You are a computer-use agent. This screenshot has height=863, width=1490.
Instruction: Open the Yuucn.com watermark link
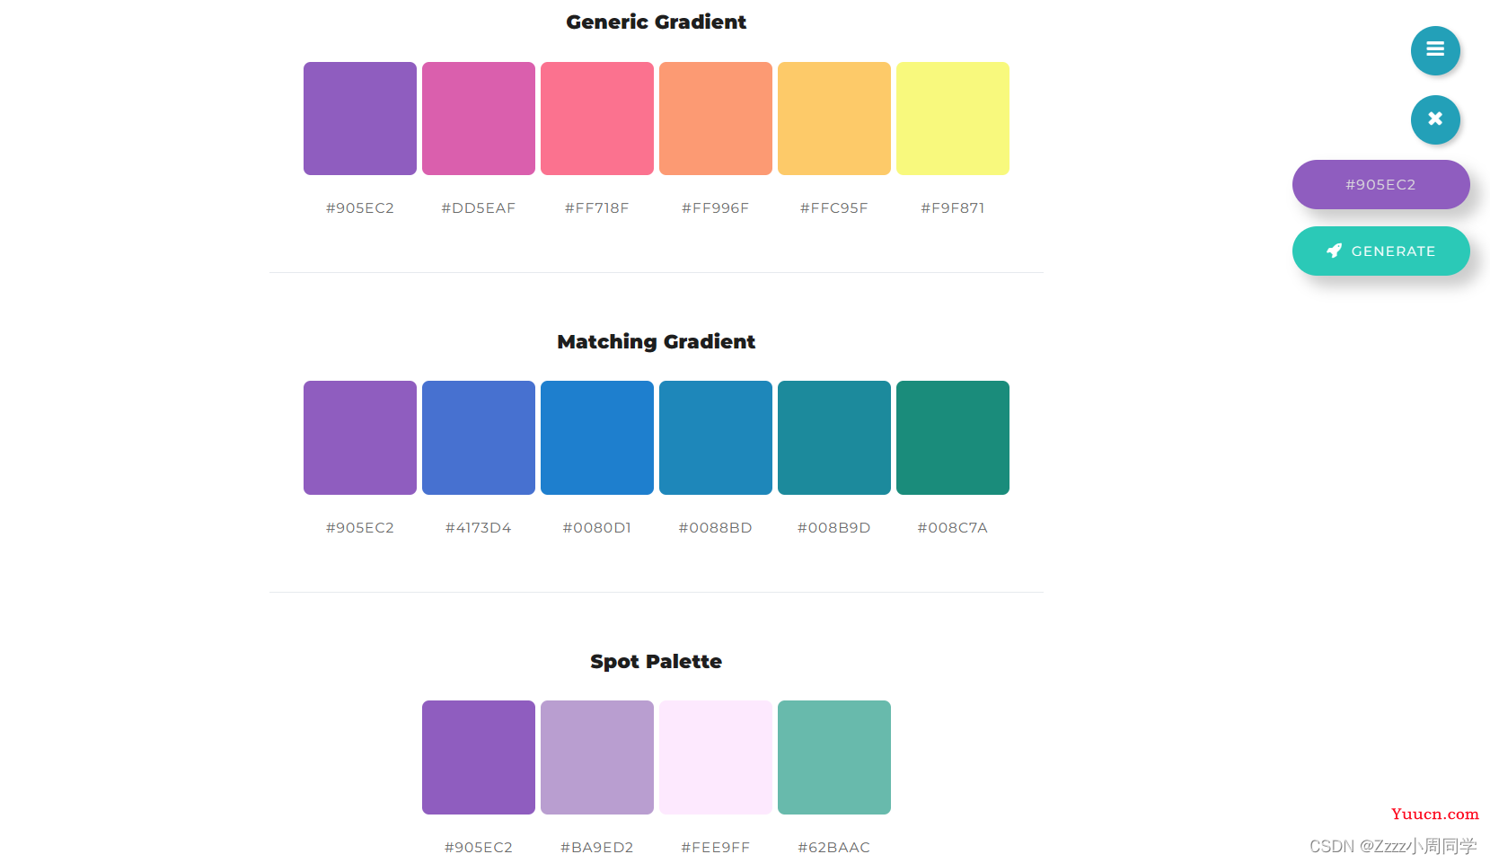click(1434, 814)
